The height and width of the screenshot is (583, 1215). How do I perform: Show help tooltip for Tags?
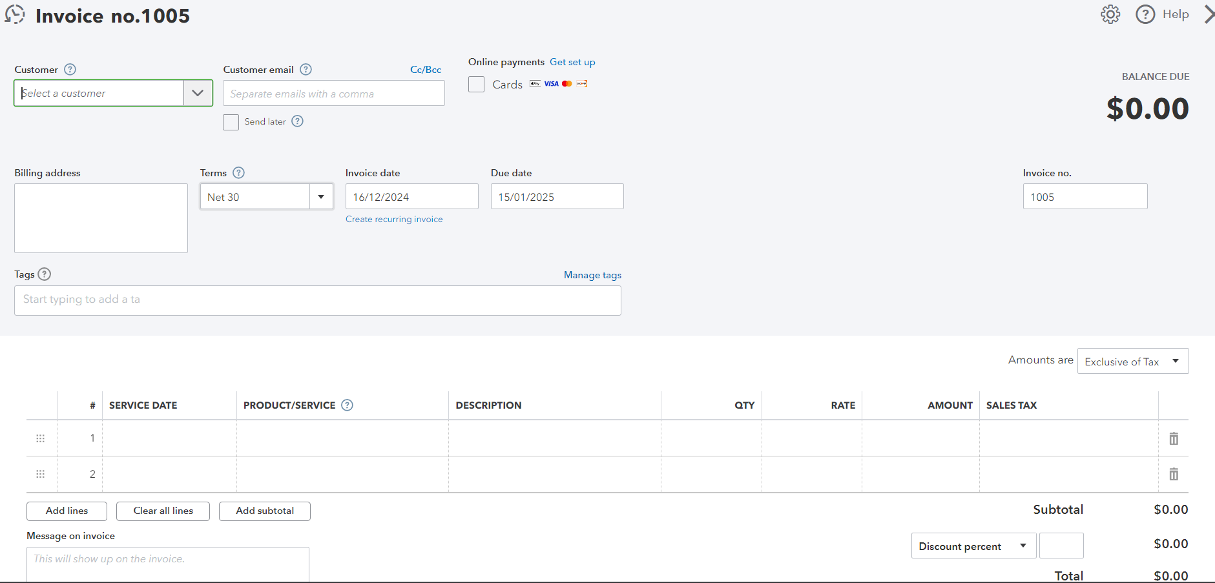44,274
